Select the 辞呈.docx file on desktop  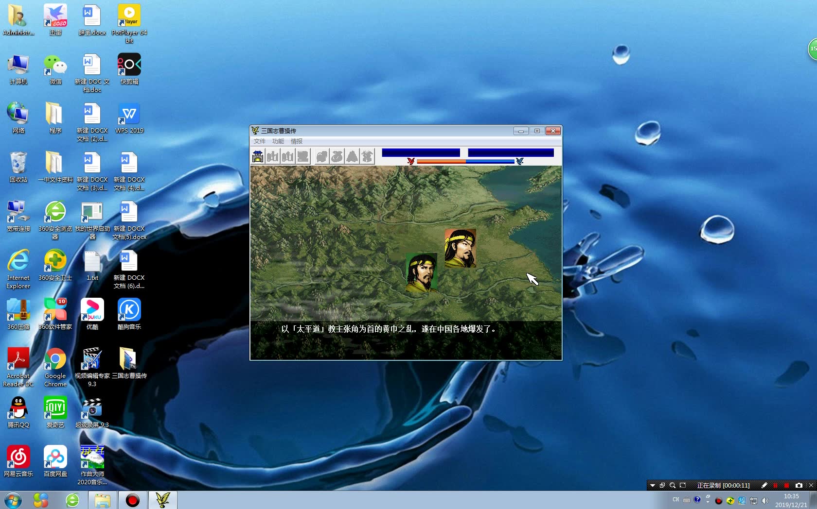click(92, 19)
